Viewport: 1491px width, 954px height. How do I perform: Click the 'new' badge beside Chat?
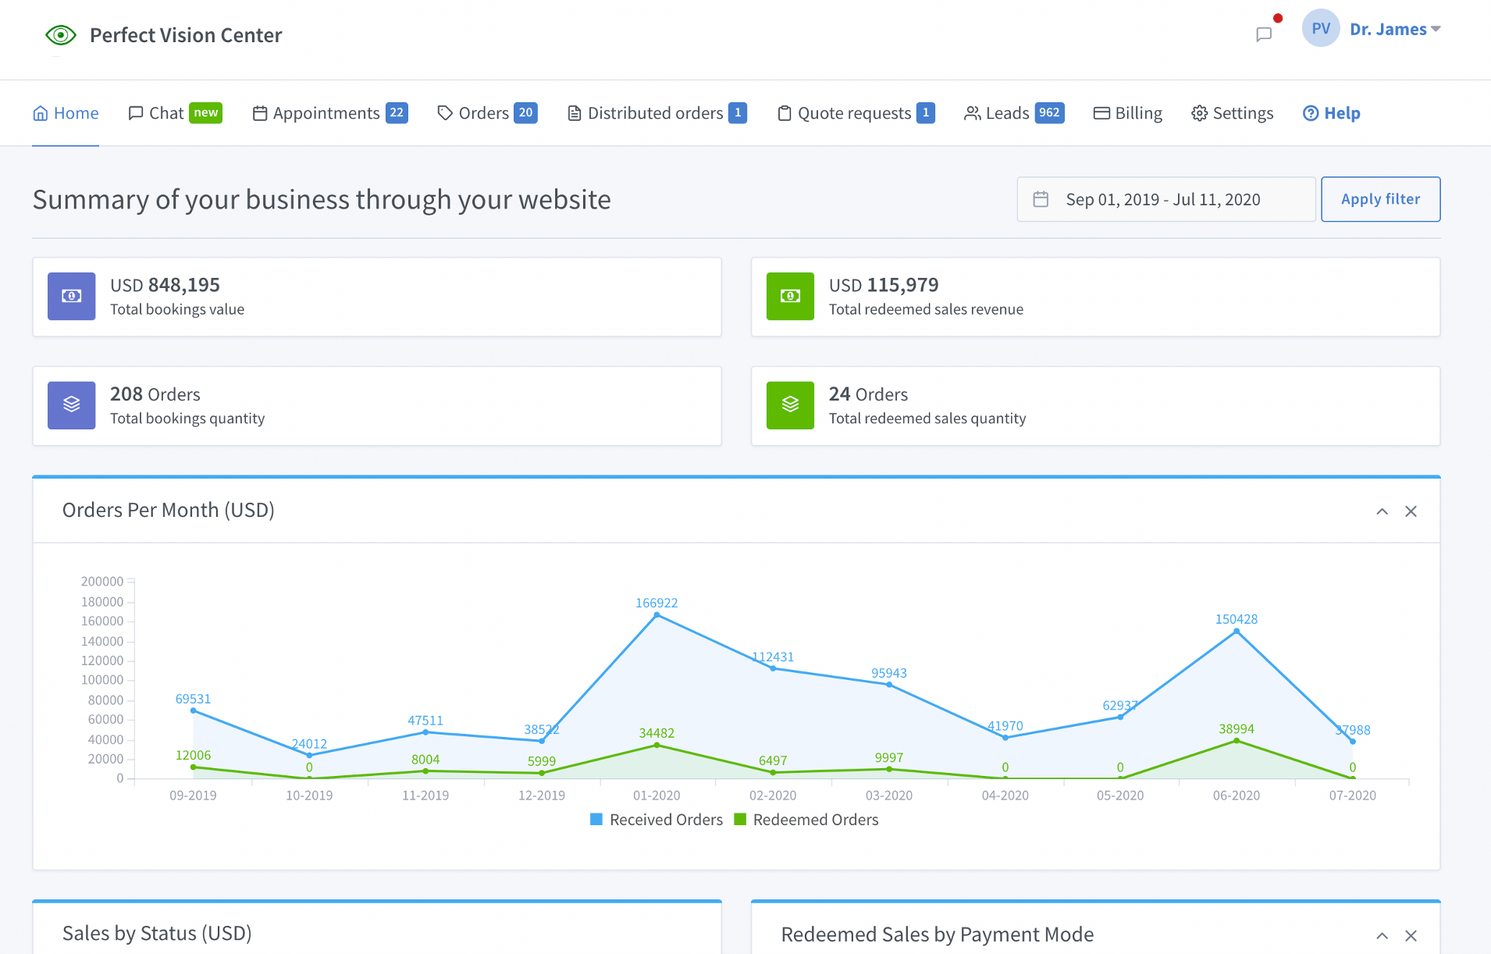[x=206, y=113]
